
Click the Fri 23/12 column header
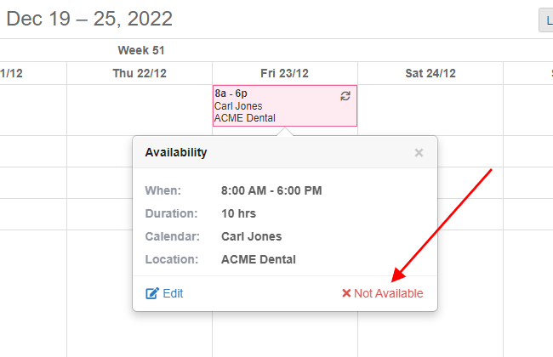[x=285, y=73]
